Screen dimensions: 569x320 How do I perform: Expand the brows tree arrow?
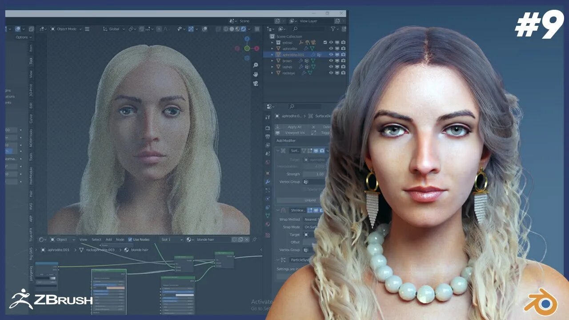(x=272, y=60)
